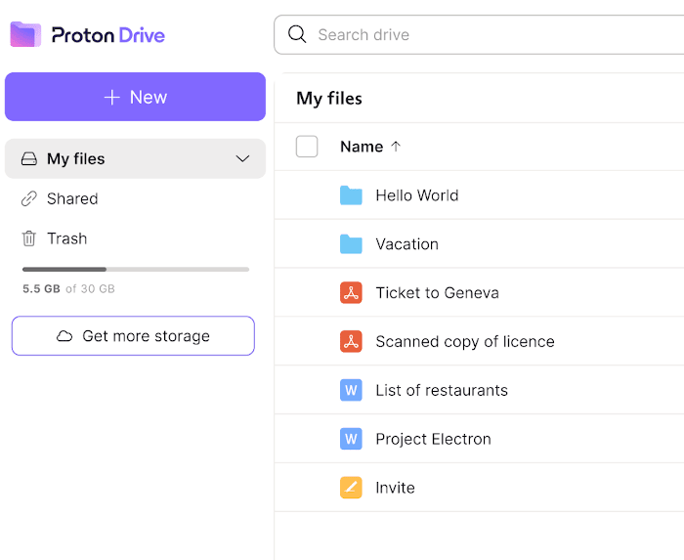Click the trash can icon
This screenshot has width=684, height=560.
click(29, 238)
